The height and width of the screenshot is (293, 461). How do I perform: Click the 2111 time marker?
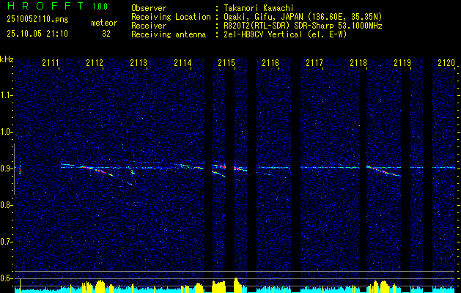(51, 63)
